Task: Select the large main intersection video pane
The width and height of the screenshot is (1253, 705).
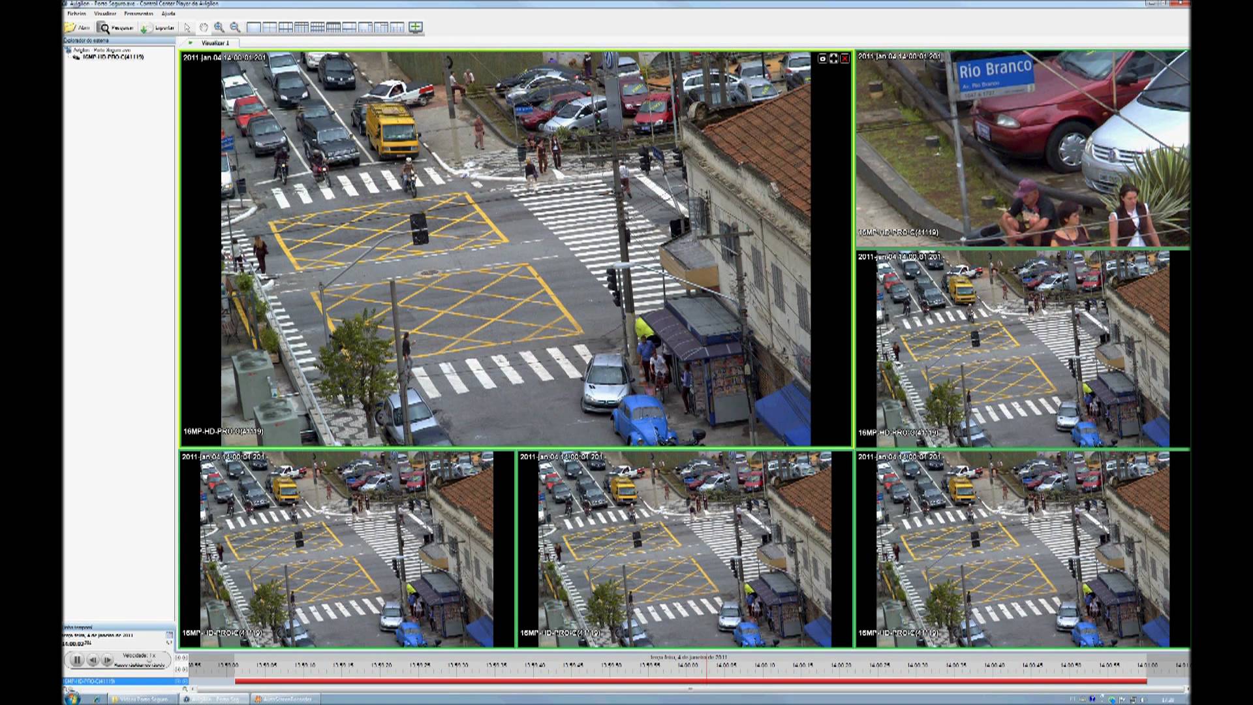Action: [x=516, y=249]
